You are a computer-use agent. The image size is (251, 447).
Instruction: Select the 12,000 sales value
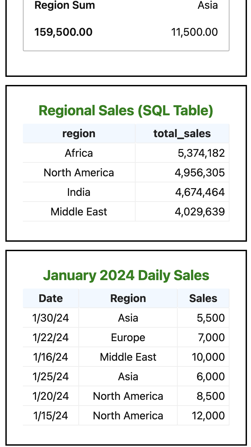click(208, 416)
